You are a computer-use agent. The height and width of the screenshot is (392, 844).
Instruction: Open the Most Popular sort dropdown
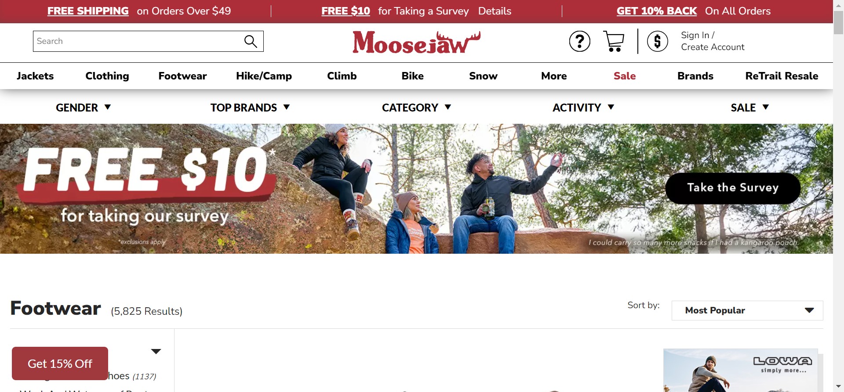tap(747, 310)
